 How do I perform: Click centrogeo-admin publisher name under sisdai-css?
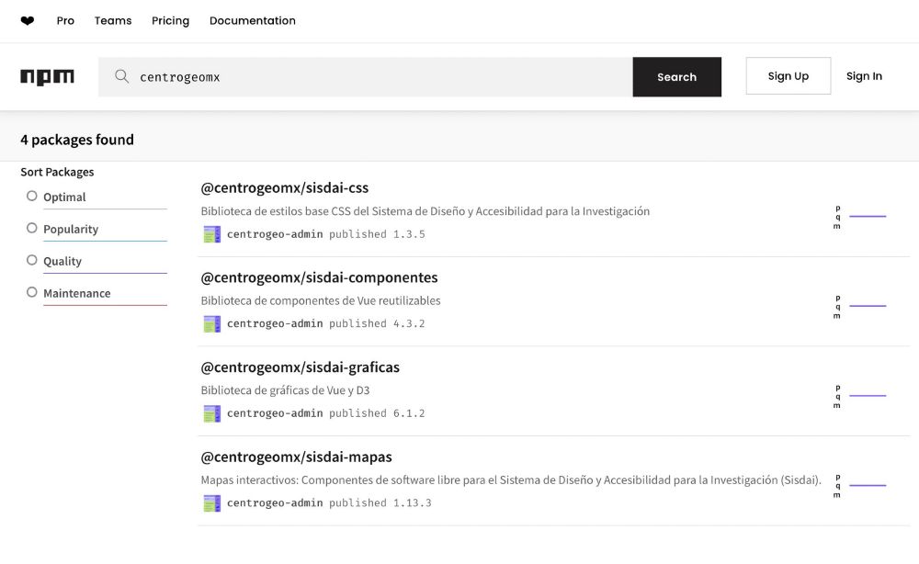pos(275,234)
